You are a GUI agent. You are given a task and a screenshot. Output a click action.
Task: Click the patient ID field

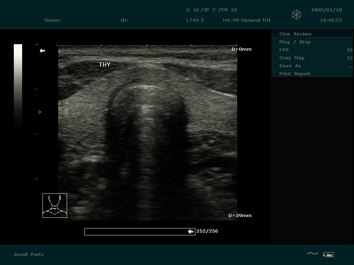click(124, 20)
